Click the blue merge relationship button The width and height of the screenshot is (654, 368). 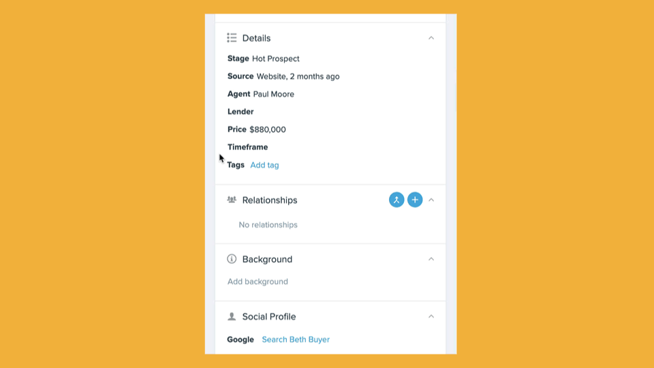pos(396,200)
